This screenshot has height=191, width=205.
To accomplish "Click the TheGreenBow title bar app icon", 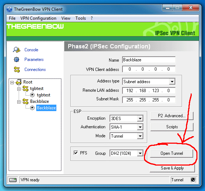I will 9,9.
